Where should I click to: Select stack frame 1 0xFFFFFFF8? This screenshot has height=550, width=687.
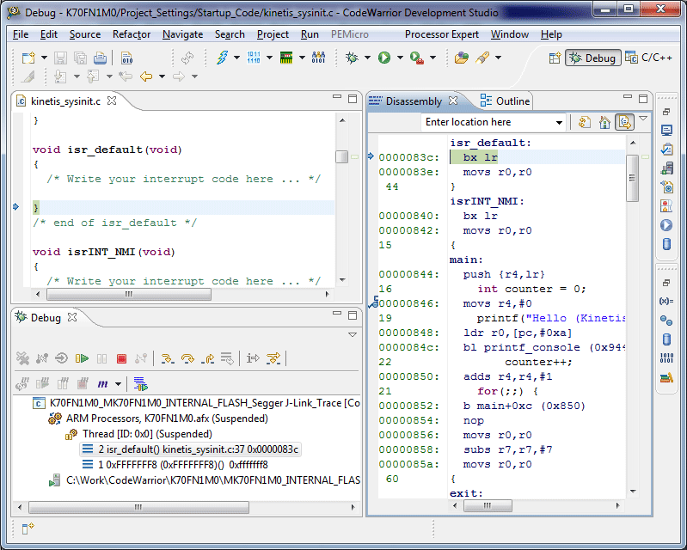pos(175,465)
